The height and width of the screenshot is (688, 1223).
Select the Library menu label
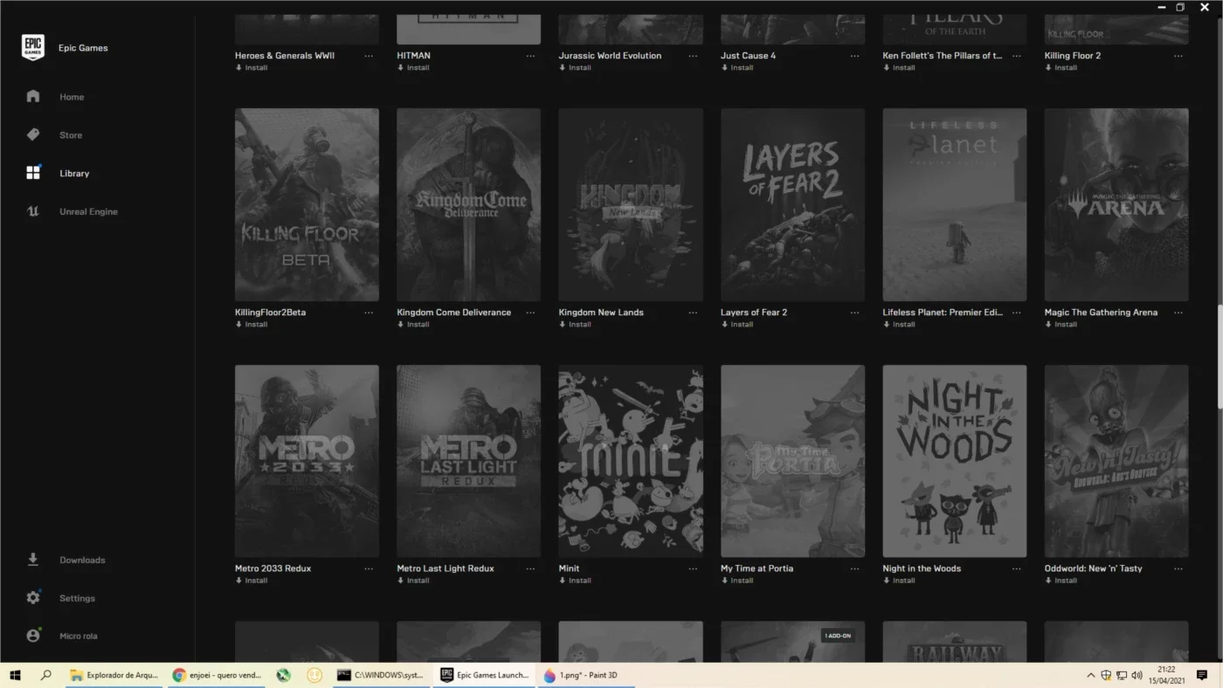(x=74, y=174)
